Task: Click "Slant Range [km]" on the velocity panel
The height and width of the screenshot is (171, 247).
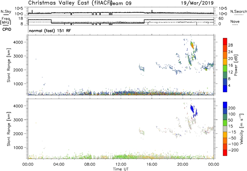Action: 9,129
